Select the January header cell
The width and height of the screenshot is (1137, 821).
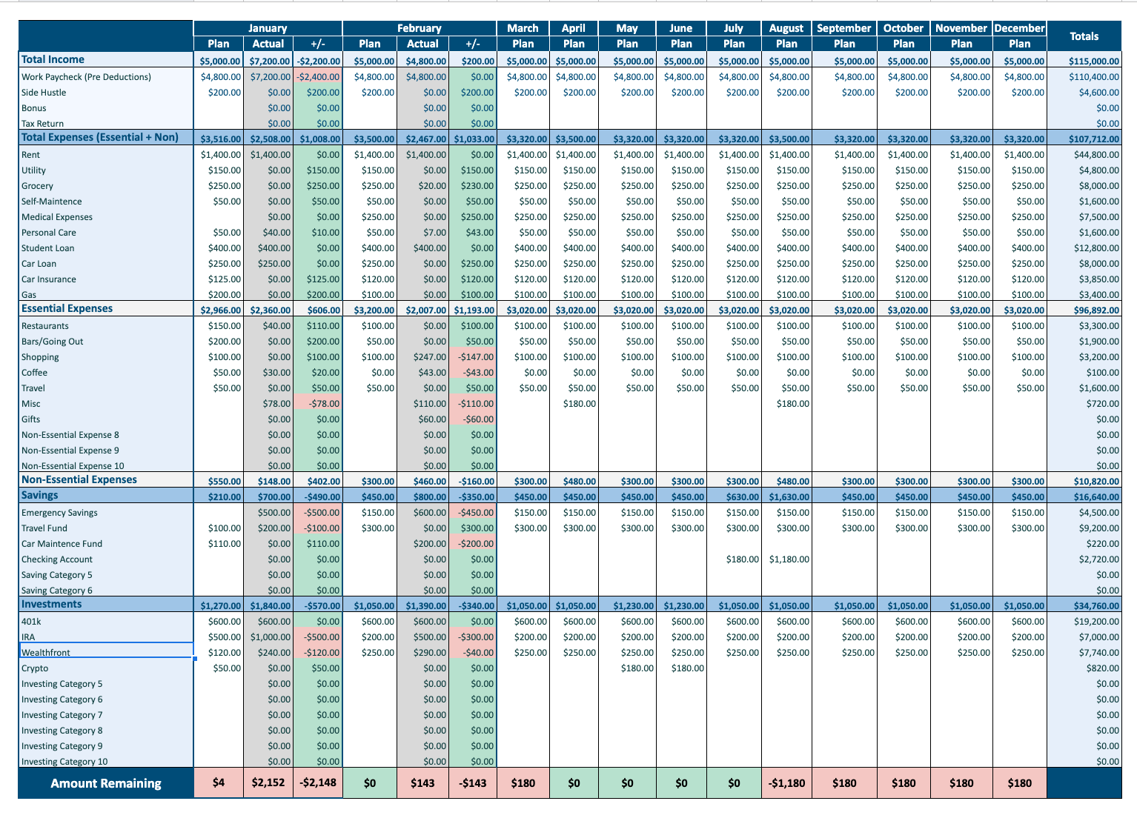pos(268,28)
